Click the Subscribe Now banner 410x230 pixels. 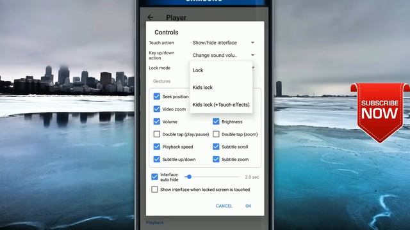(x=380, y=112)
